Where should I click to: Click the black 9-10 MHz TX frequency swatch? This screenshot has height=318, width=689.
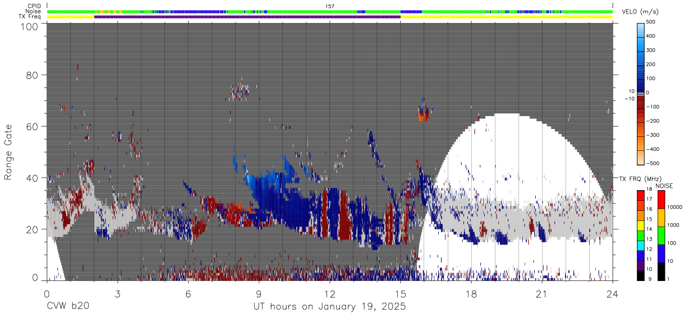(641, 275)
